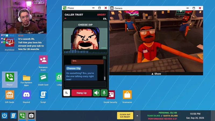Toggle the speaker mute button

(96, 93)
